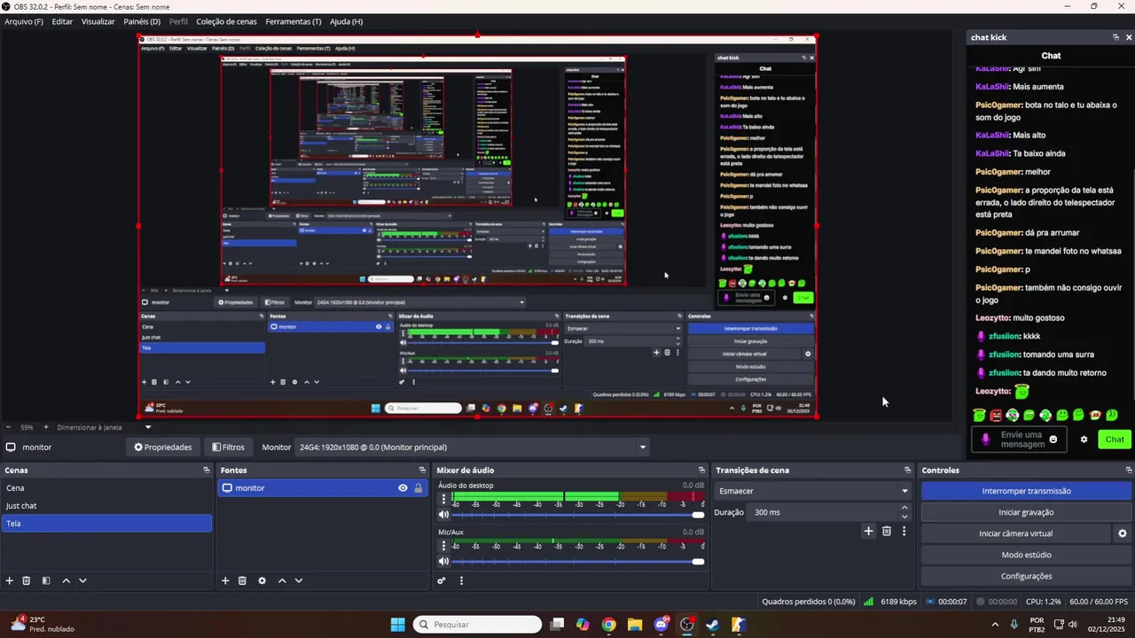Send message with the green Chat button

(x=1114, y=440)
